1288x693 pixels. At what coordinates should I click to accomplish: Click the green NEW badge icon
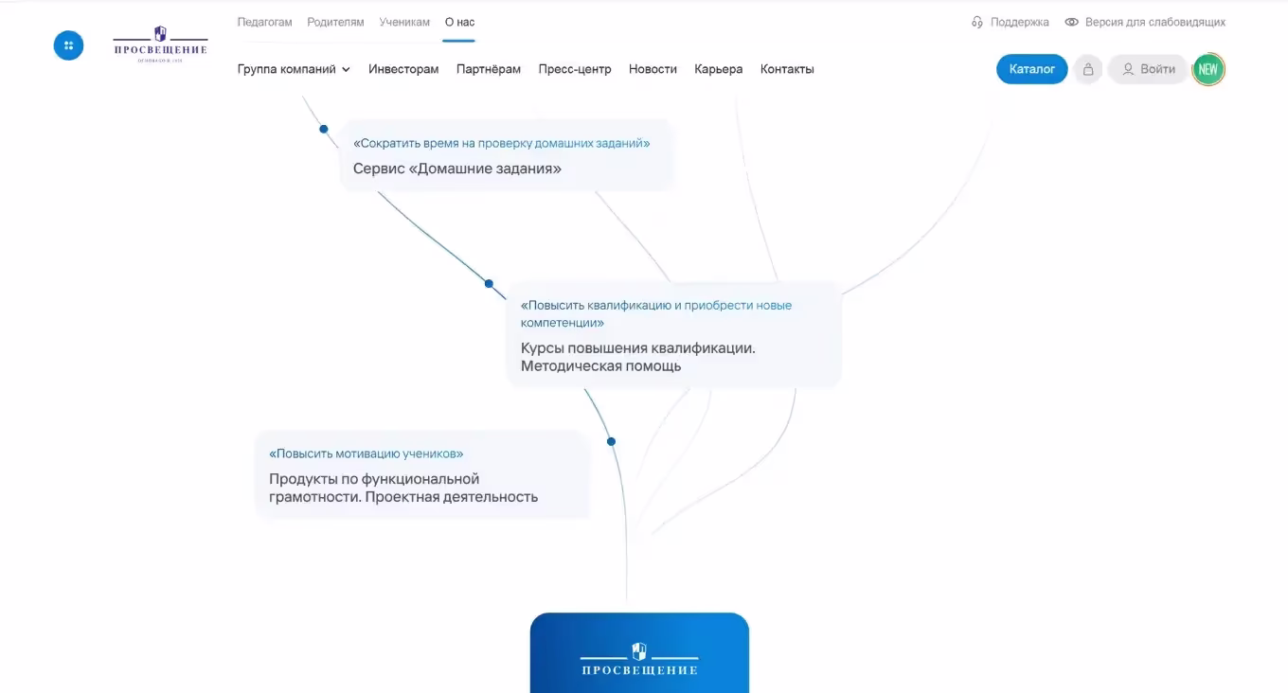click(x=1207, y=69)
